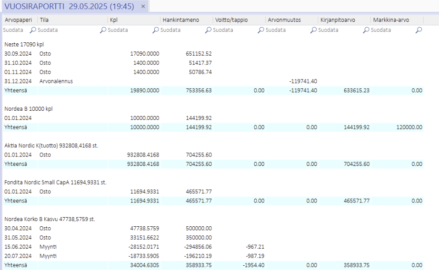
Task: Click the magnifier icon in Voitto/tappio filter
Action: [x=260, y=30]
